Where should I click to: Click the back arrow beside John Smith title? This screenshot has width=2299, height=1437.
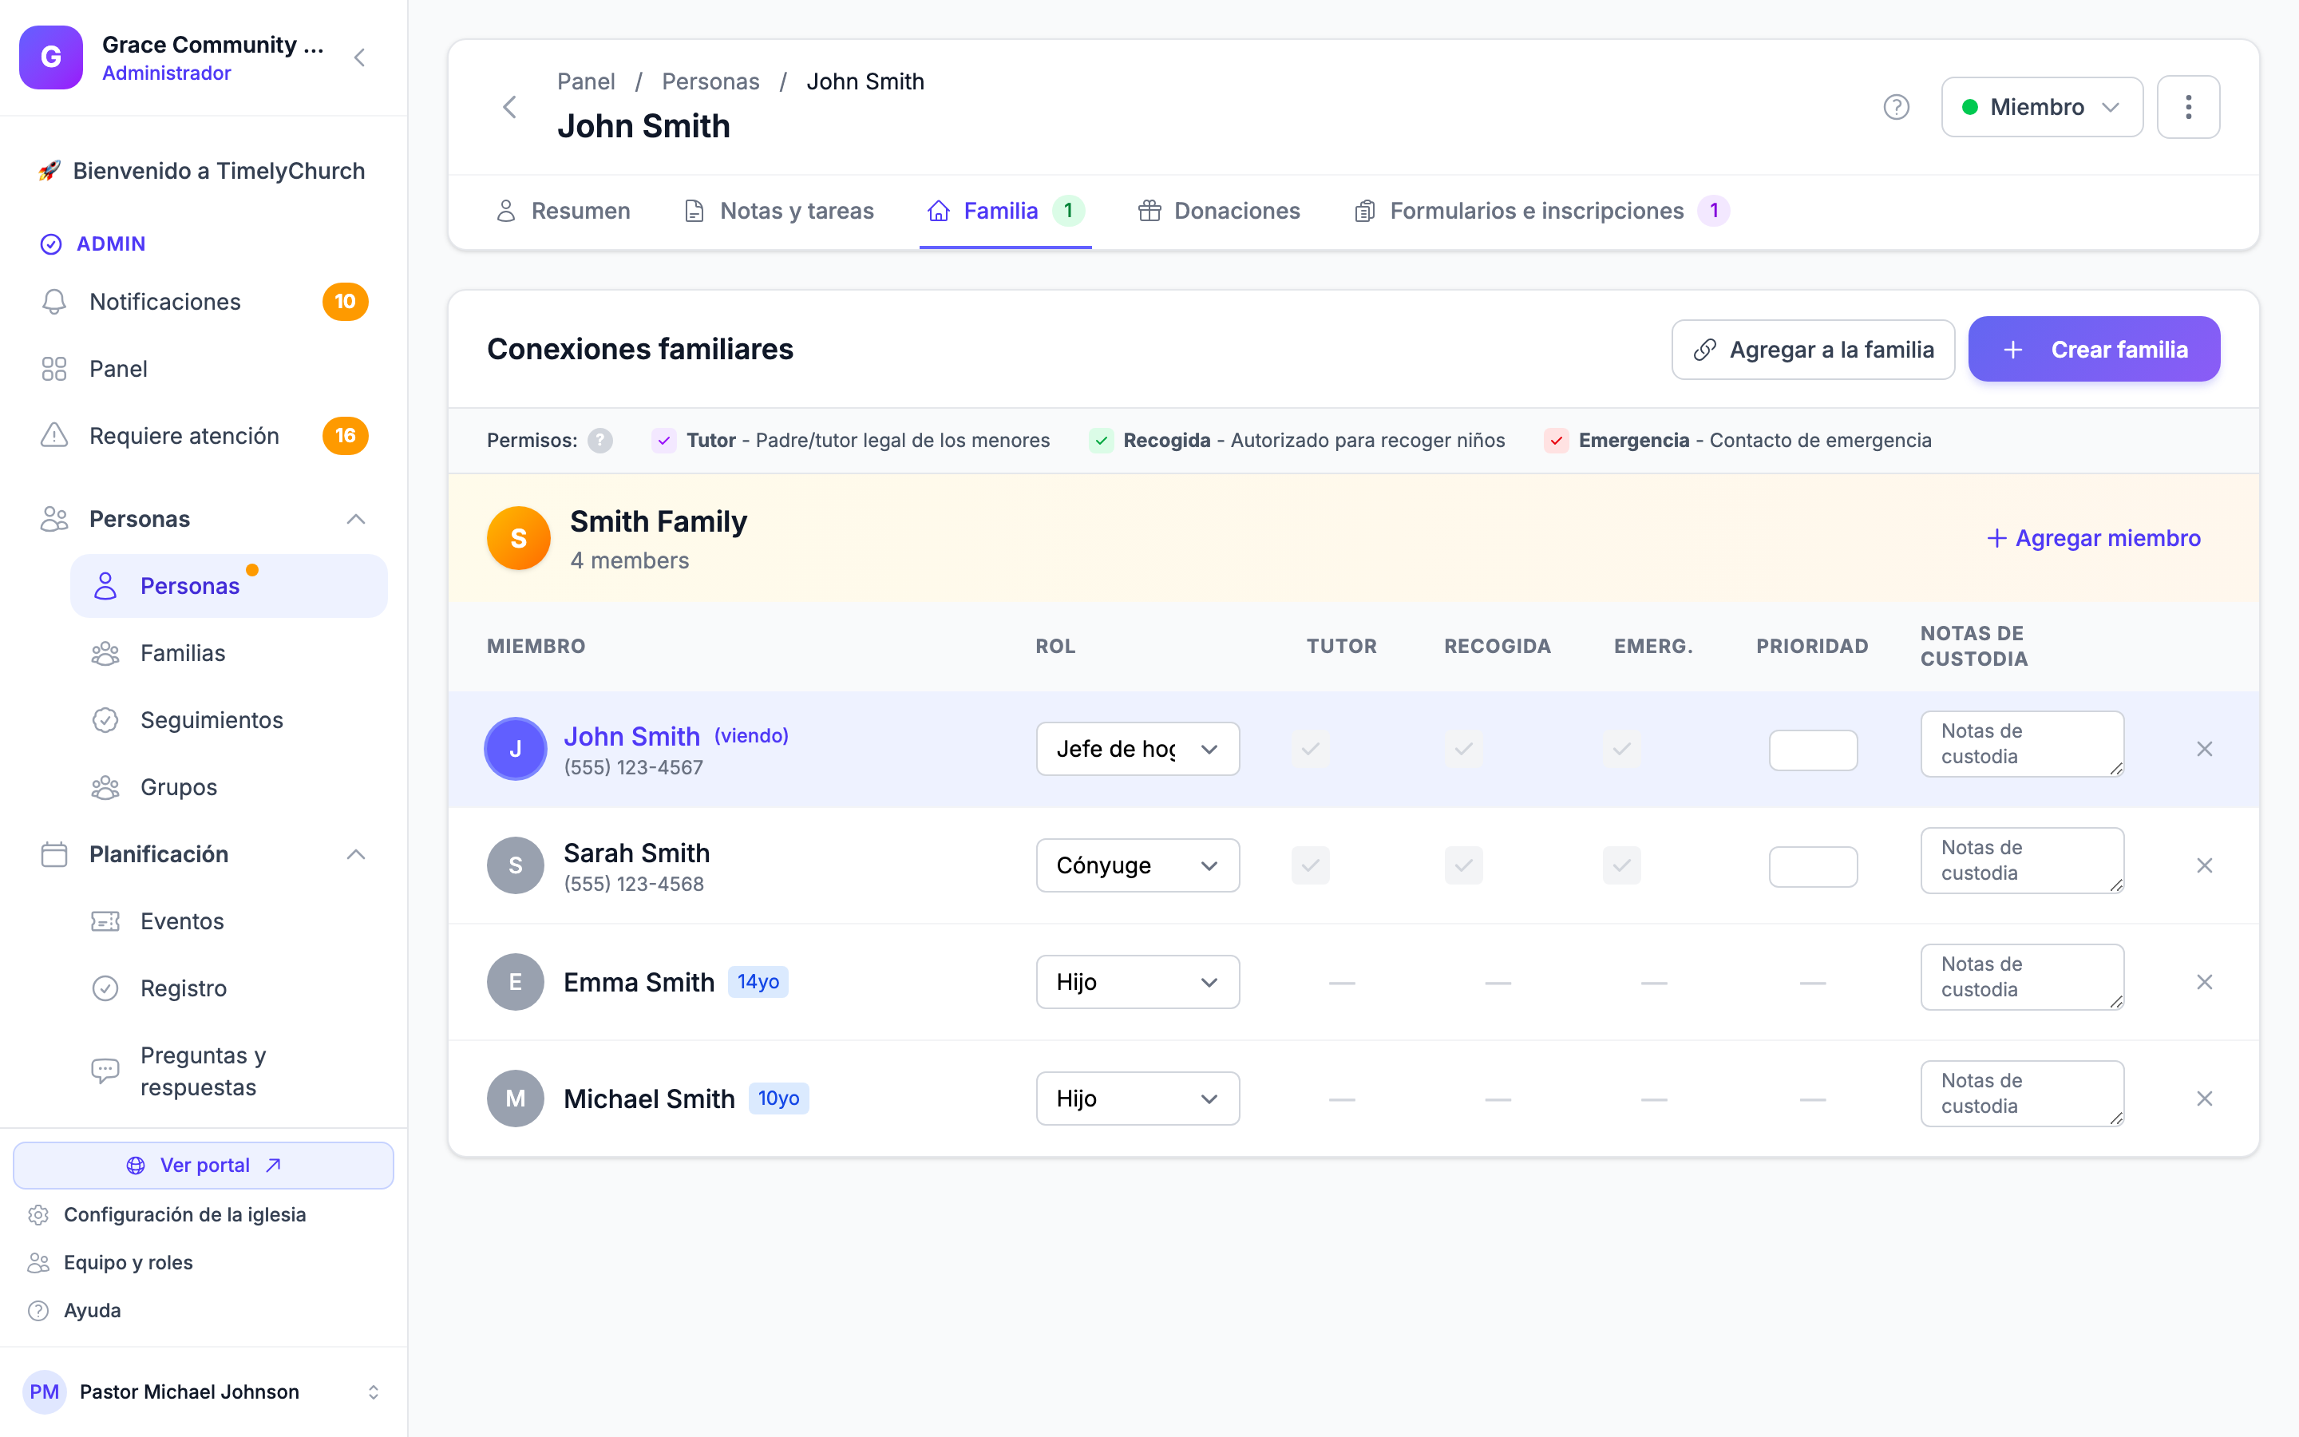click(510, 108)
